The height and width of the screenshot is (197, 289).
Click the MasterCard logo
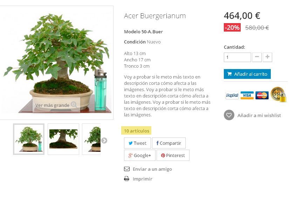[262, 95]
